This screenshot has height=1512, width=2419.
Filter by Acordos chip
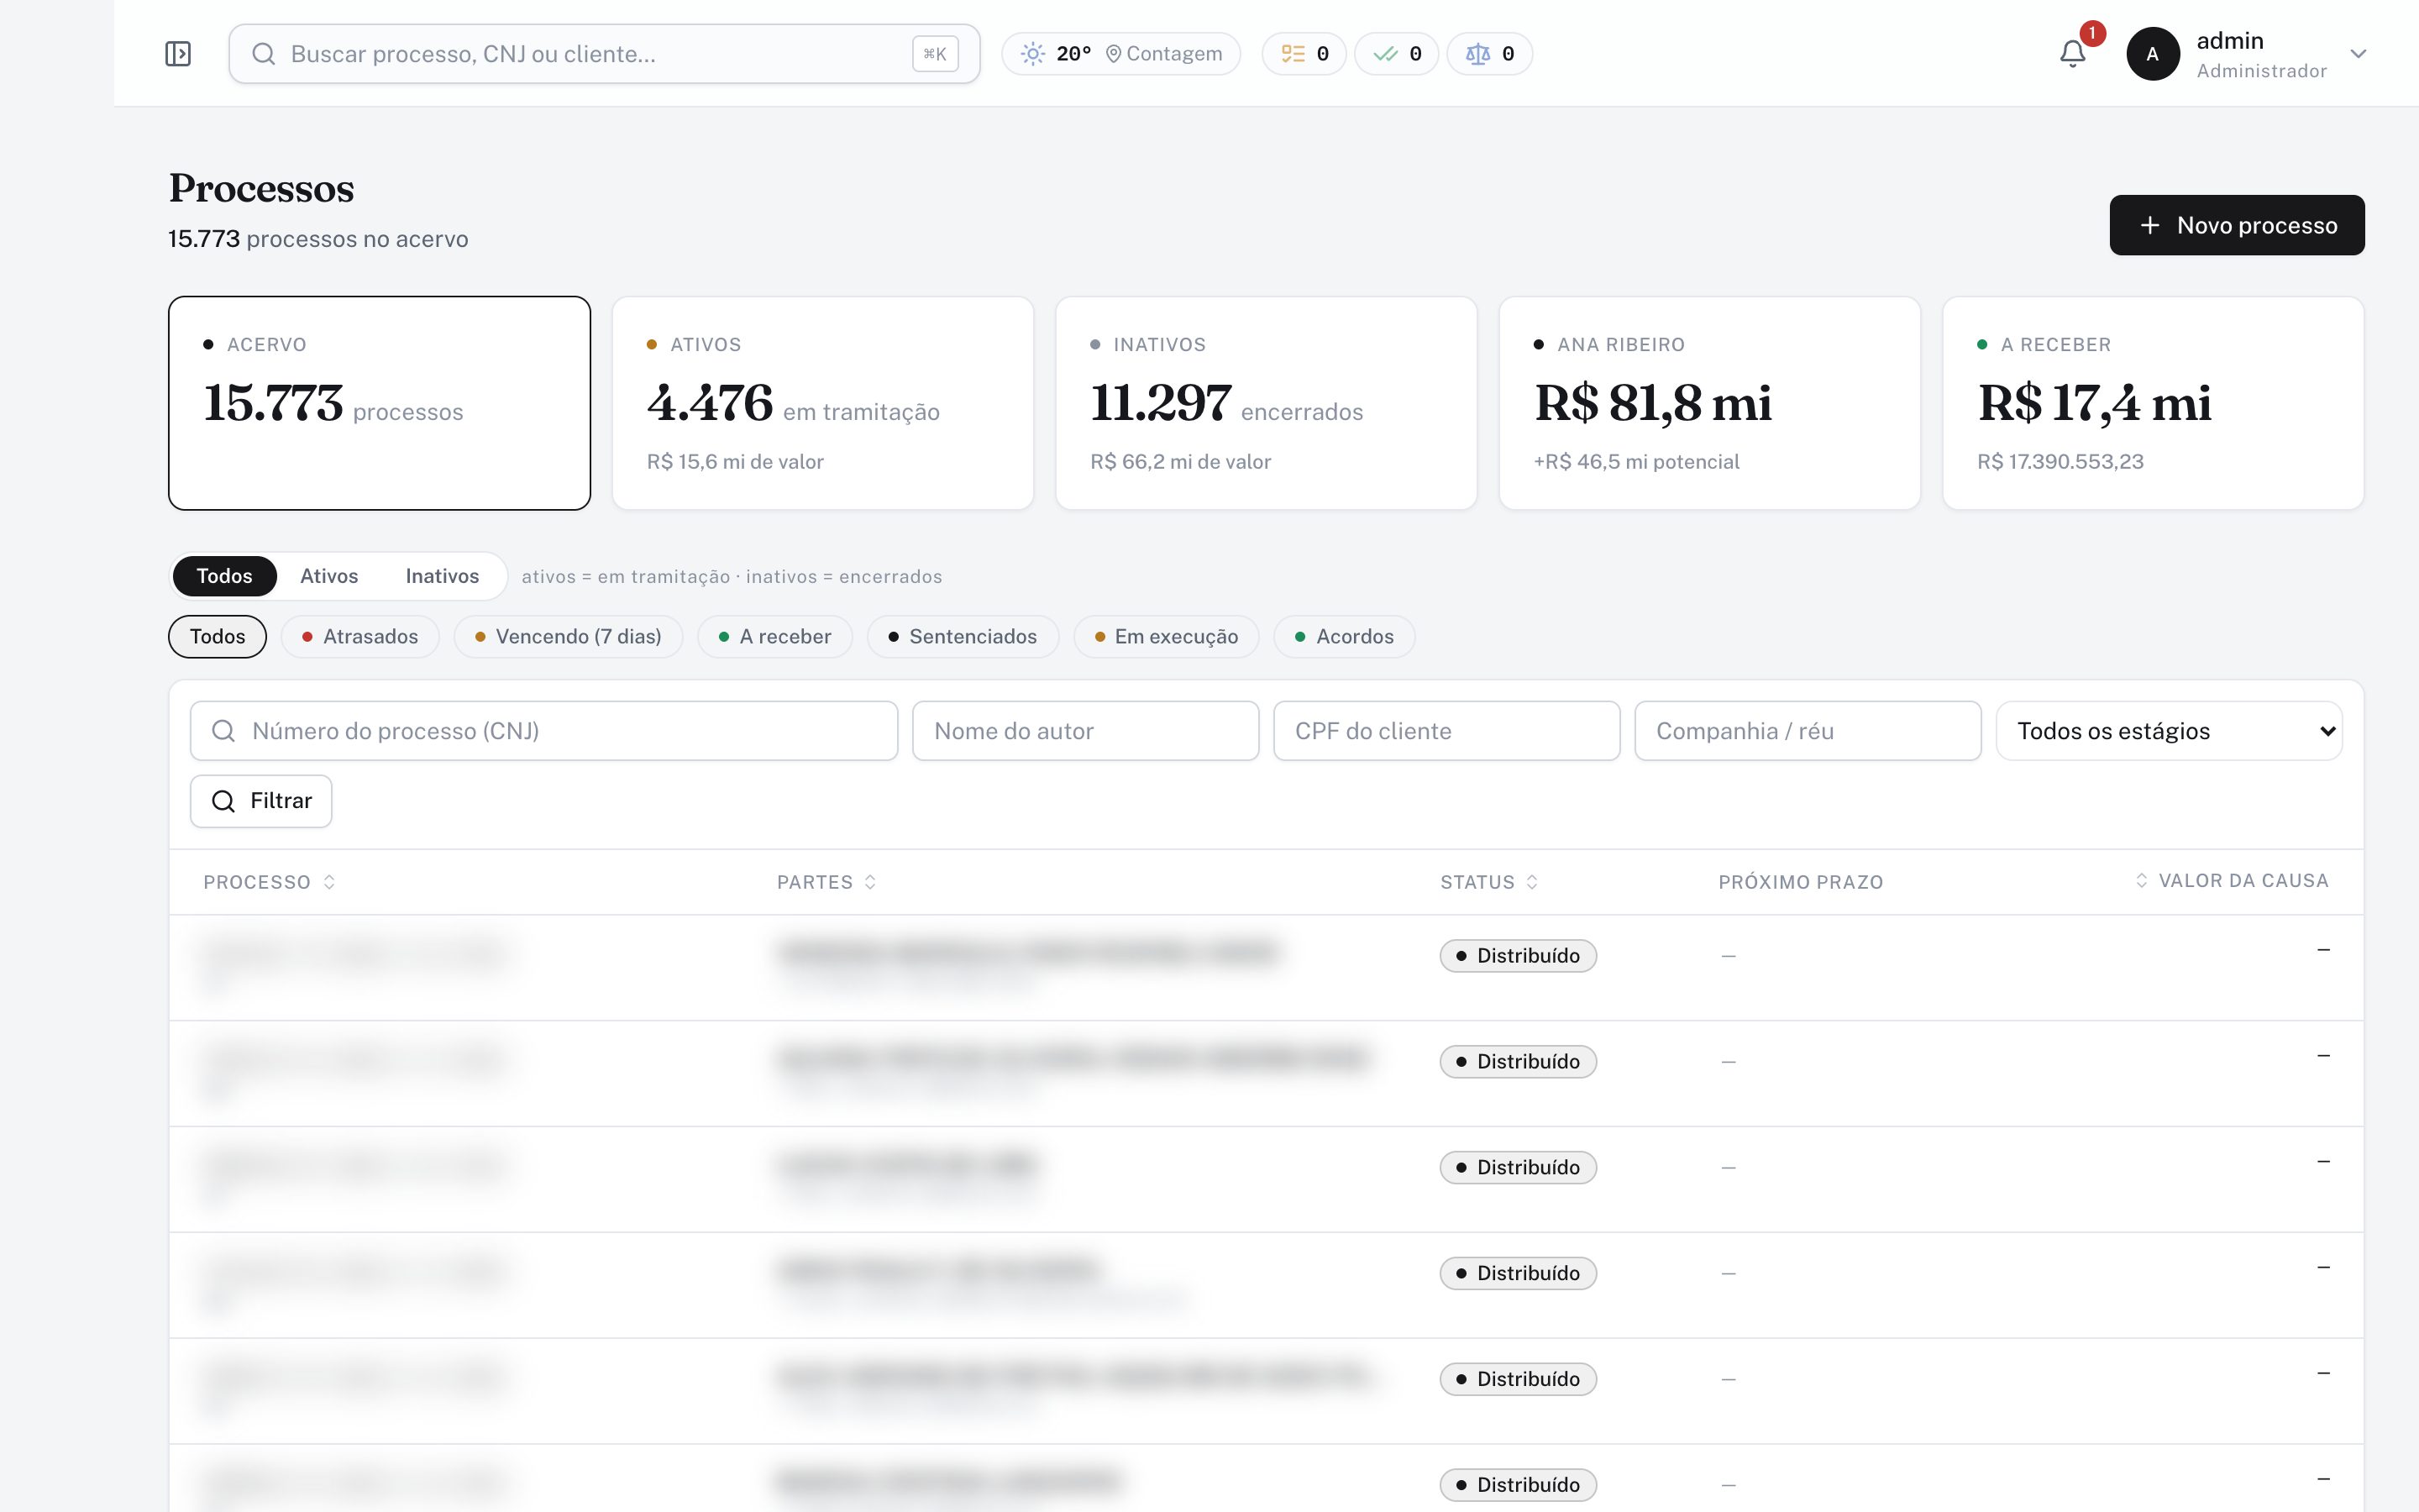[x=1345, y=637]
